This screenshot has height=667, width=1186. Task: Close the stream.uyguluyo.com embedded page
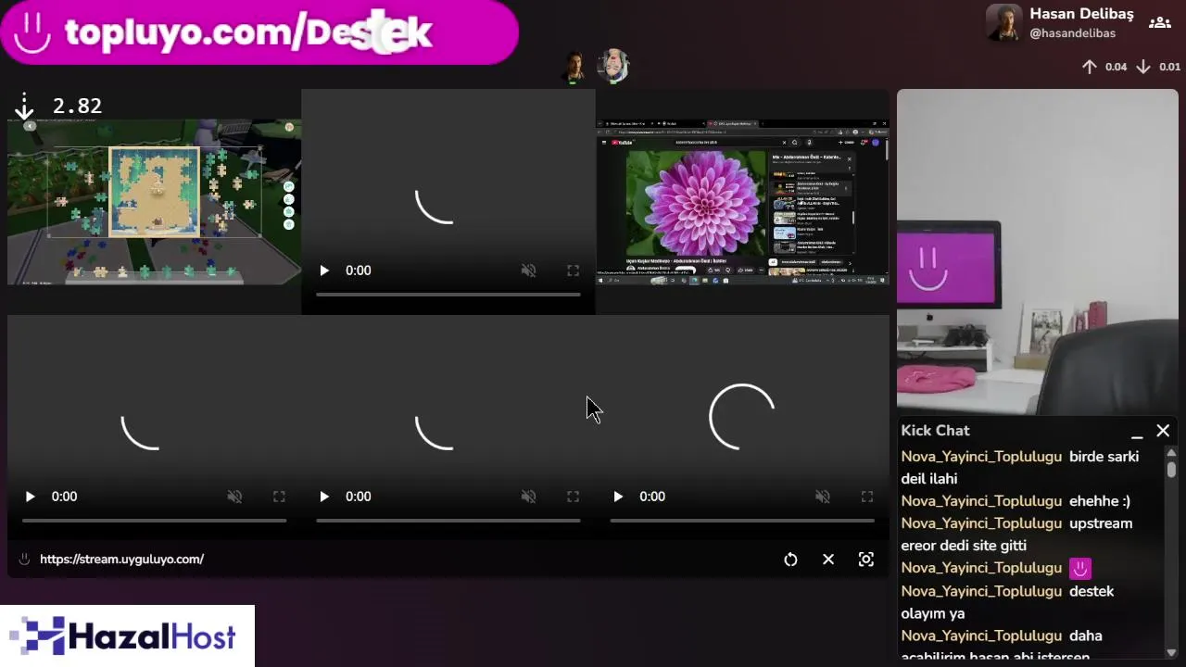[x=828, y=560]
